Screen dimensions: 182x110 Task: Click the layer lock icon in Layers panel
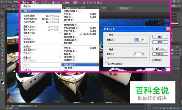click(x=177, y=69)
